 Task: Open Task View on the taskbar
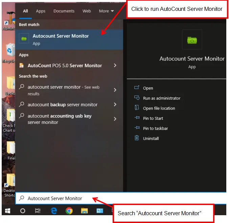(x=38, y=211)
